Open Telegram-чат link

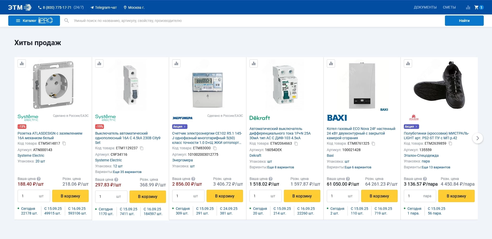[104, 7]
